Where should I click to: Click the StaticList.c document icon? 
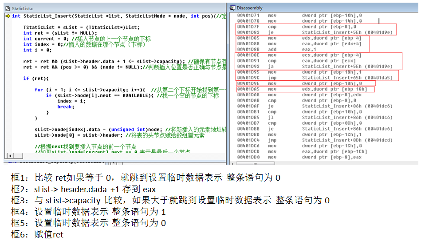pyautogui.click(x=8, y=8)
